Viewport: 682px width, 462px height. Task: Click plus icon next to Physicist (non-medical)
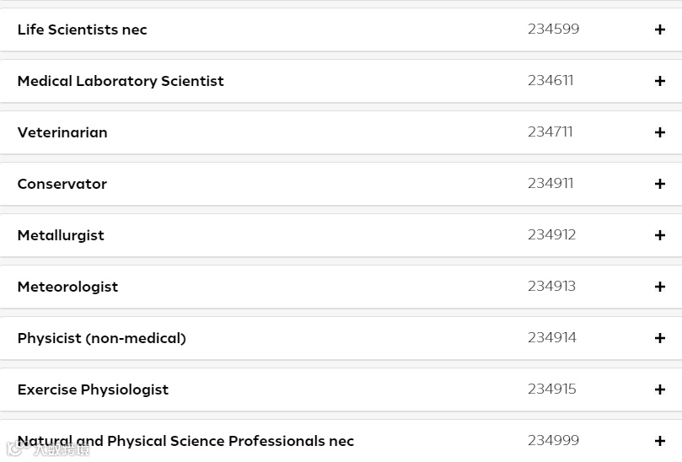tap(660, 338)
